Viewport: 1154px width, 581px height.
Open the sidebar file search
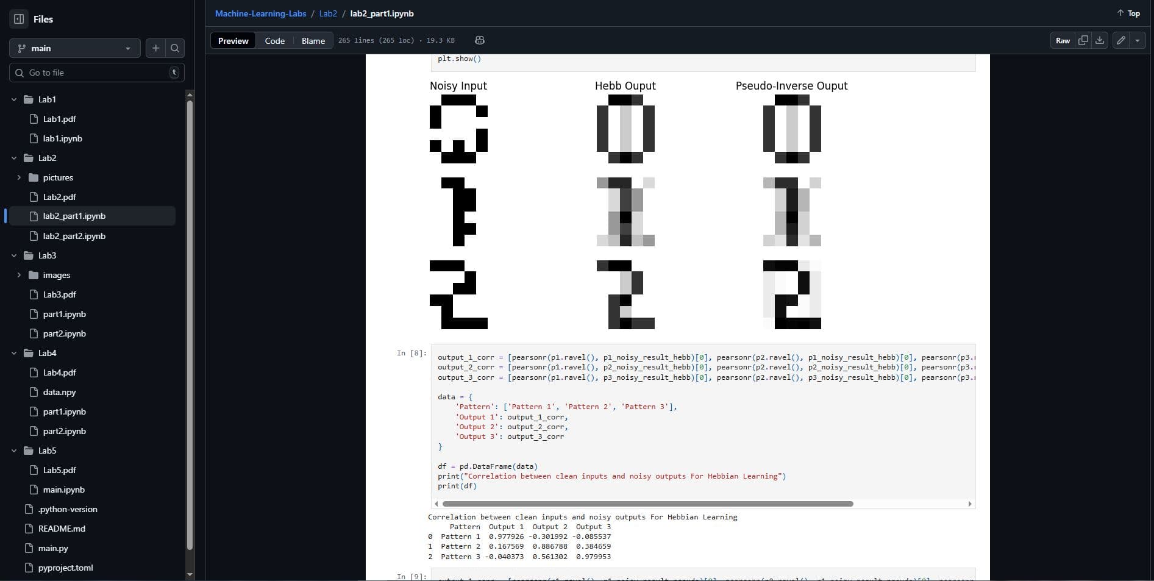[175, 48]
